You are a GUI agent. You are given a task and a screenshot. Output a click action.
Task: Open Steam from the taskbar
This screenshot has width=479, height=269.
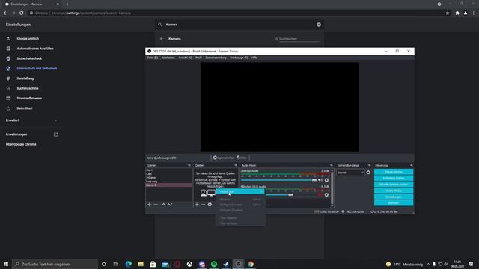pyautogui.click(x=226, y=264)
